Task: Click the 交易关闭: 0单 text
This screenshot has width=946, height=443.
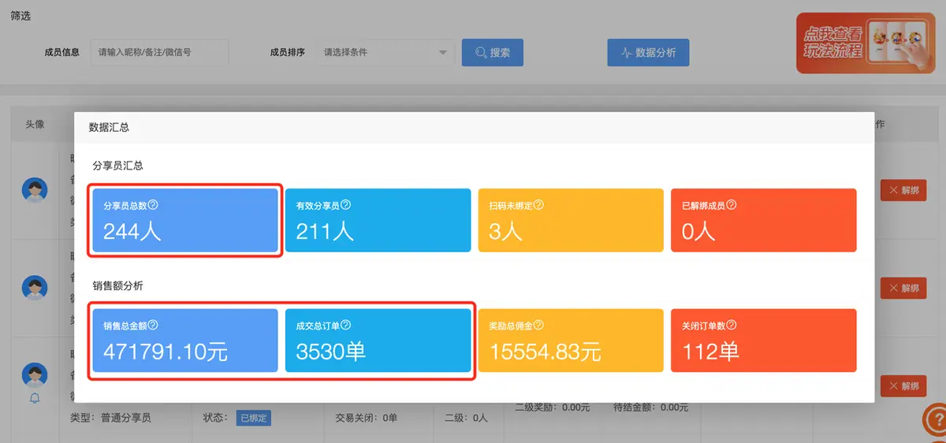Action: pos(366,418)
